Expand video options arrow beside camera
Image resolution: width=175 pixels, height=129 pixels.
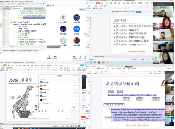pyautogui.click(x=58, y=57)
